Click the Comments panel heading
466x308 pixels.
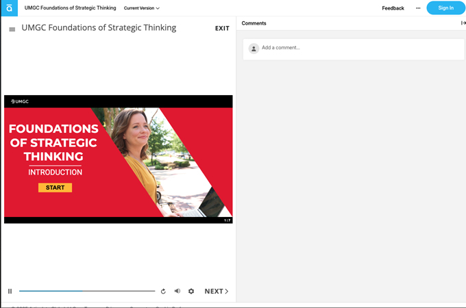click(x=254, y=23)
